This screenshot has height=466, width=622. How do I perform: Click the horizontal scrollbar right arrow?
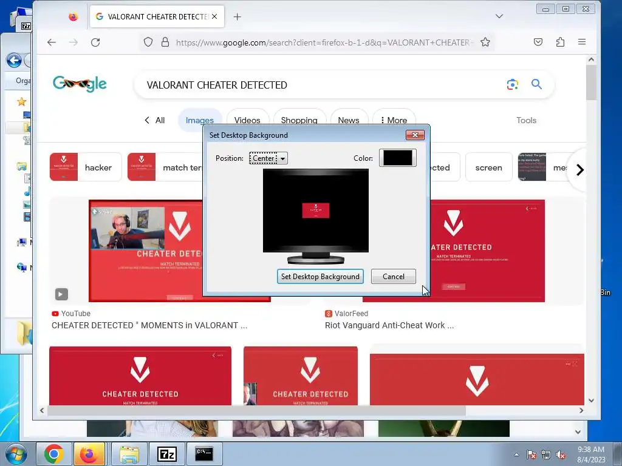point(581,411)
